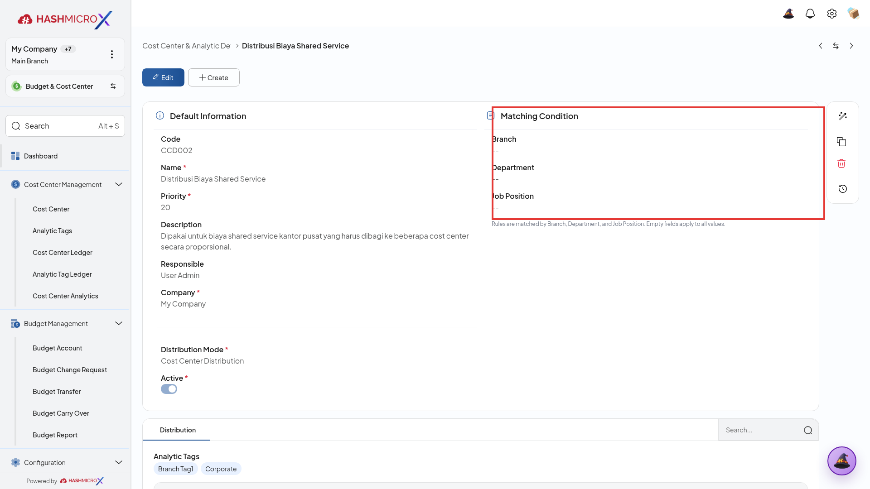Open Budget Report menu link
Image resolution: width=870 pixels, height=489 pixels.
tap(55, 435)
